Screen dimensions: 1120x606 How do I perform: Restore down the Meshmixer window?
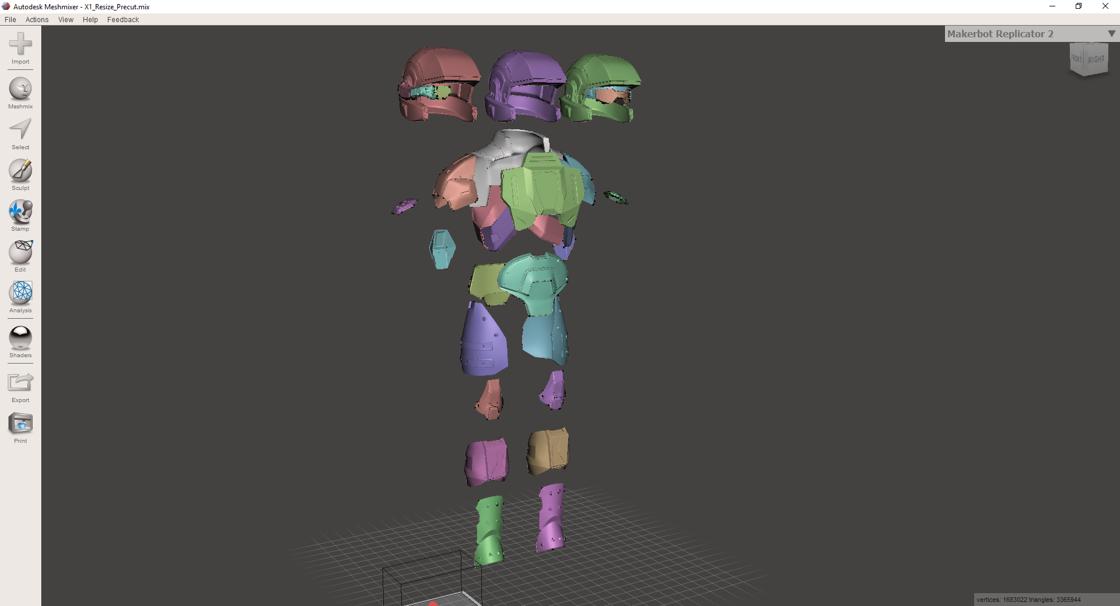1079,6
